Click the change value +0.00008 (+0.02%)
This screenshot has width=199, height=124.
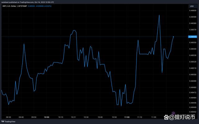click(x=44, y=6)
